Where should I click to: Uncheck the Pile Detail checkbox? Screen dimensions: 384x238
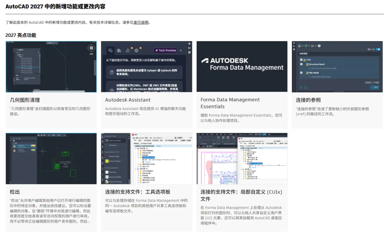(302, 73)
